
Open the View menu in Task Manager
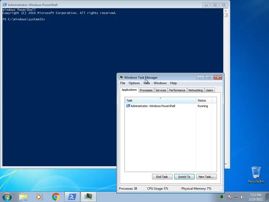tap(147, 83)
